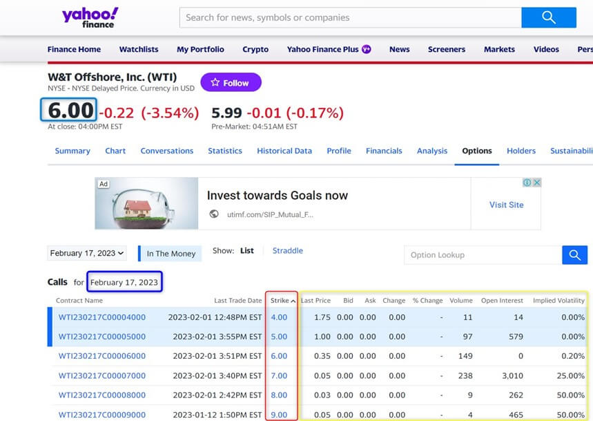Switch to the Chart tab
The image size is (593, 421).
tap(115, 151)
